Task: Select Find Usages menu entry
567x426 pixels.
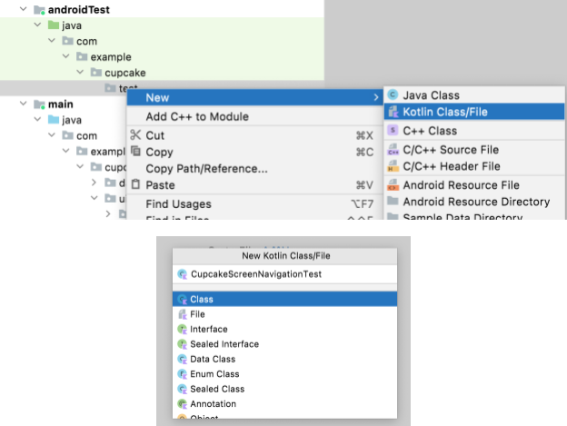Action: (x=178, y=204)
